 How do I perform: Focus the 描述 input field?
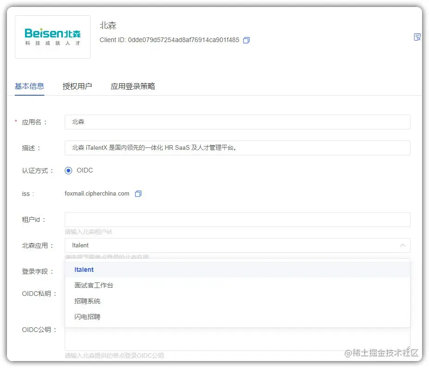click(237, 148)
